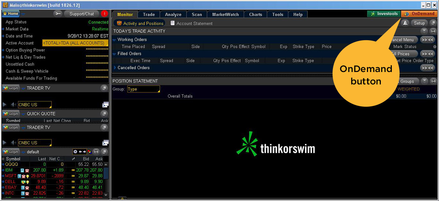This screenshot has height=201, width=439.
Task: Open channel dropdown in first TRADER TV
Action: pyautogui.click(x=35, y=105)
